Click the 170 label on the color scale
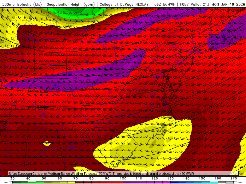The image size is (246, 184). click(x=234, y=178)
